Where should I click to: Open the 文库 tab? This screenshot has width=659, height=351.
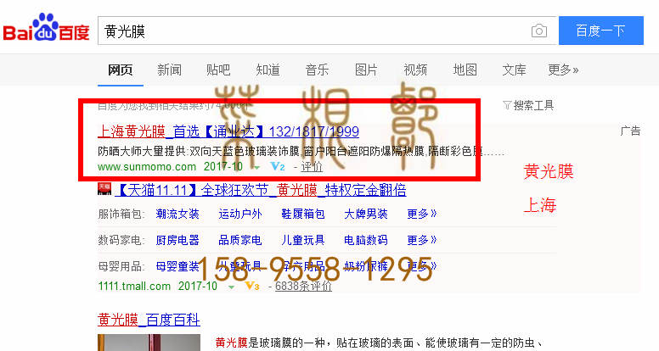(x=514, y=70)
